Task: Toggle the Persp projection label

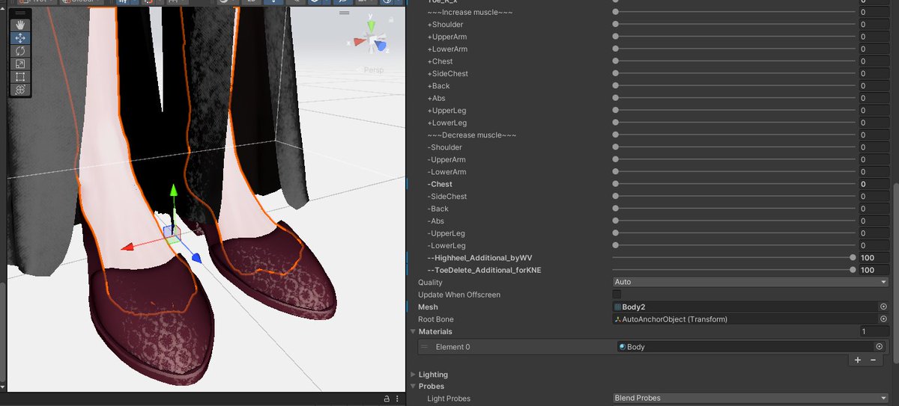Action: coord(372,70)
